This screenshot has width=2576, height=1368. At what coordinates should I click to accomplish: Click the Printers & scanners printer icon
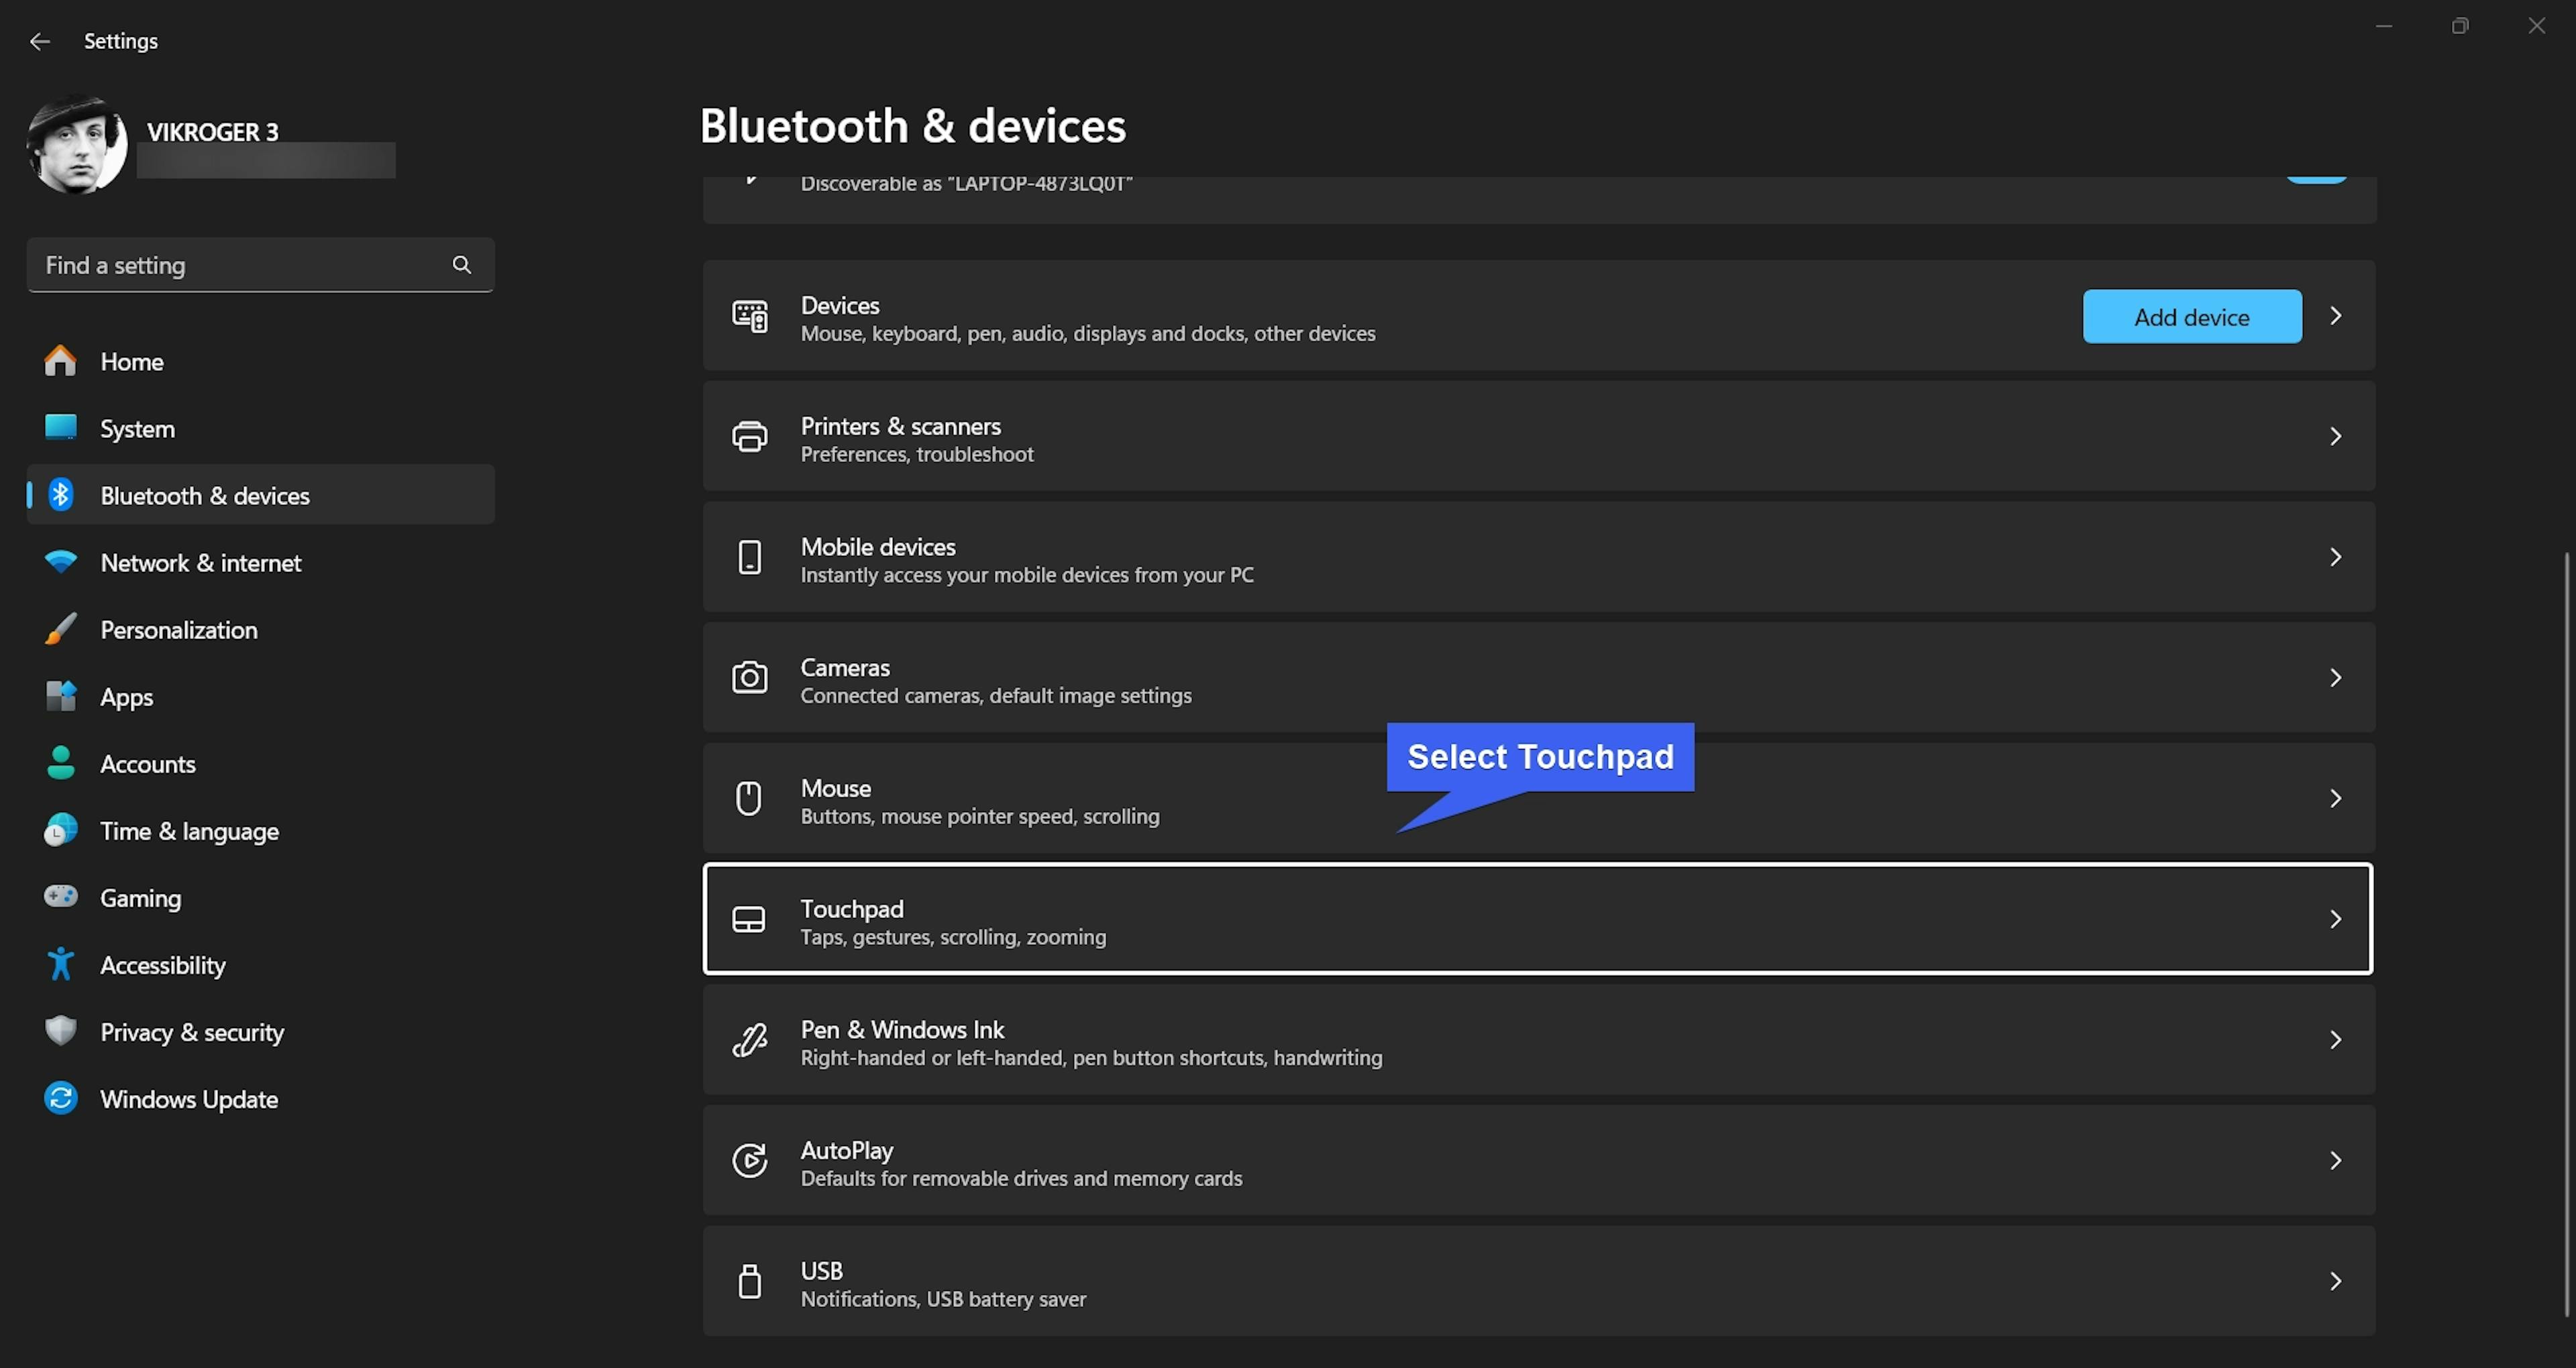point(749,437)
